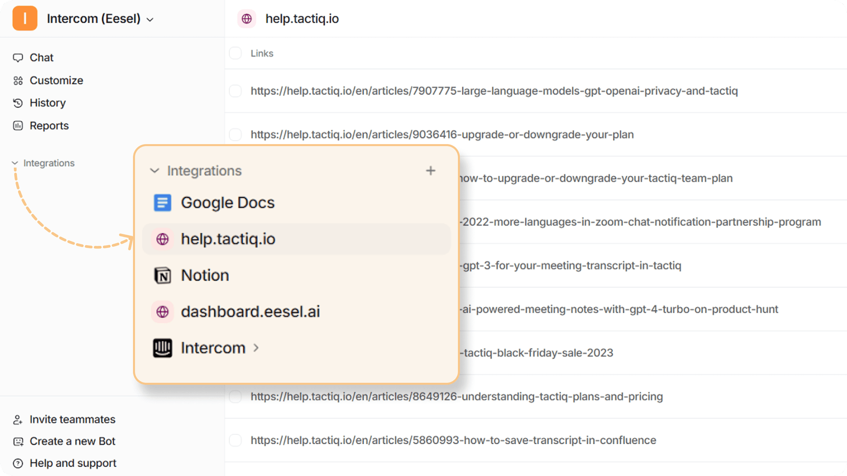Open the gpt-3-for-your-meeting-transcript link

570,265
